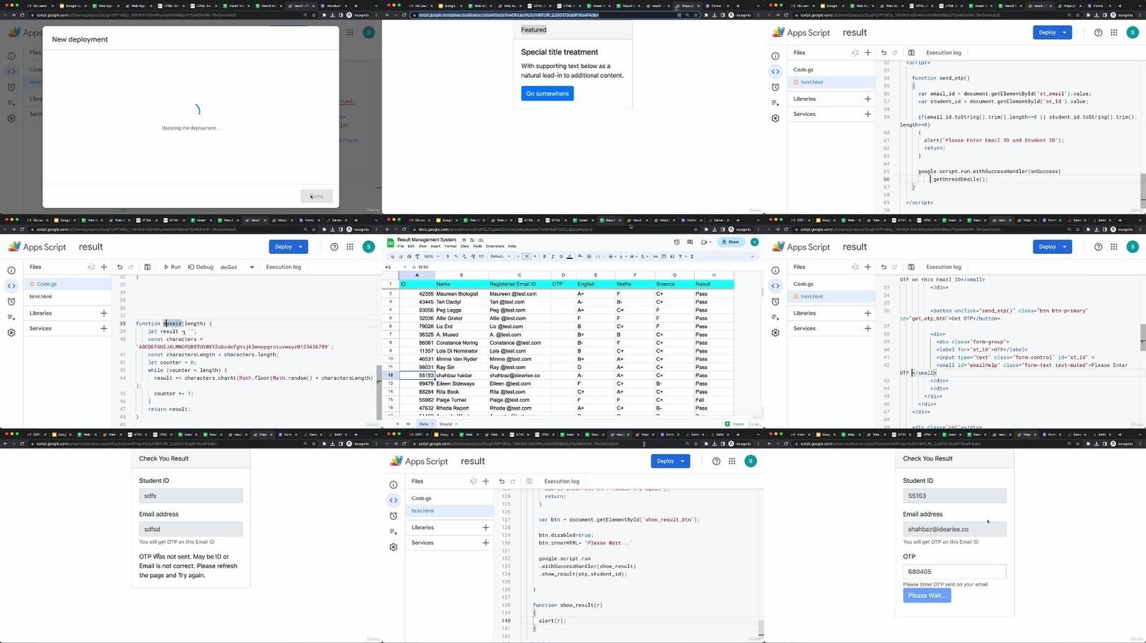Run the script in the makeid editor window
Screen dimensions: 1146x643
click(172, 267)
